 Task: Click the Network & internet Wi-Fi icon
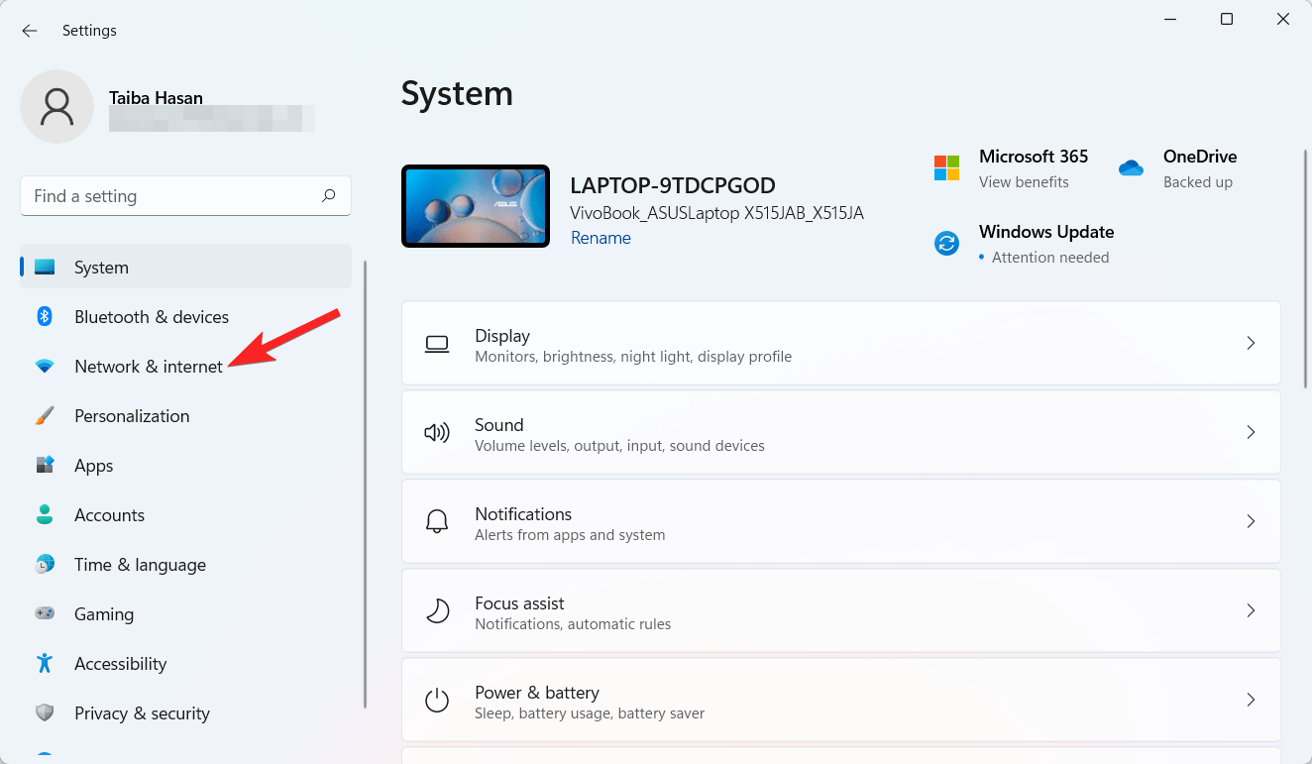coord(45,367)
